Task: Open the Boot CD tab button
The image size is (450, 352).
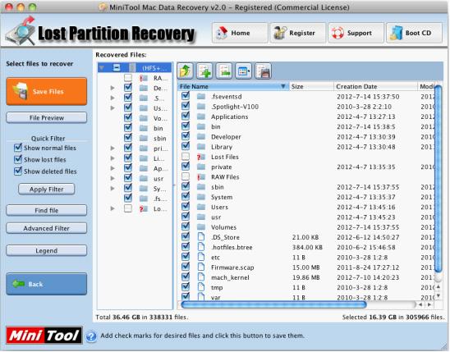Action: point(414,33)
